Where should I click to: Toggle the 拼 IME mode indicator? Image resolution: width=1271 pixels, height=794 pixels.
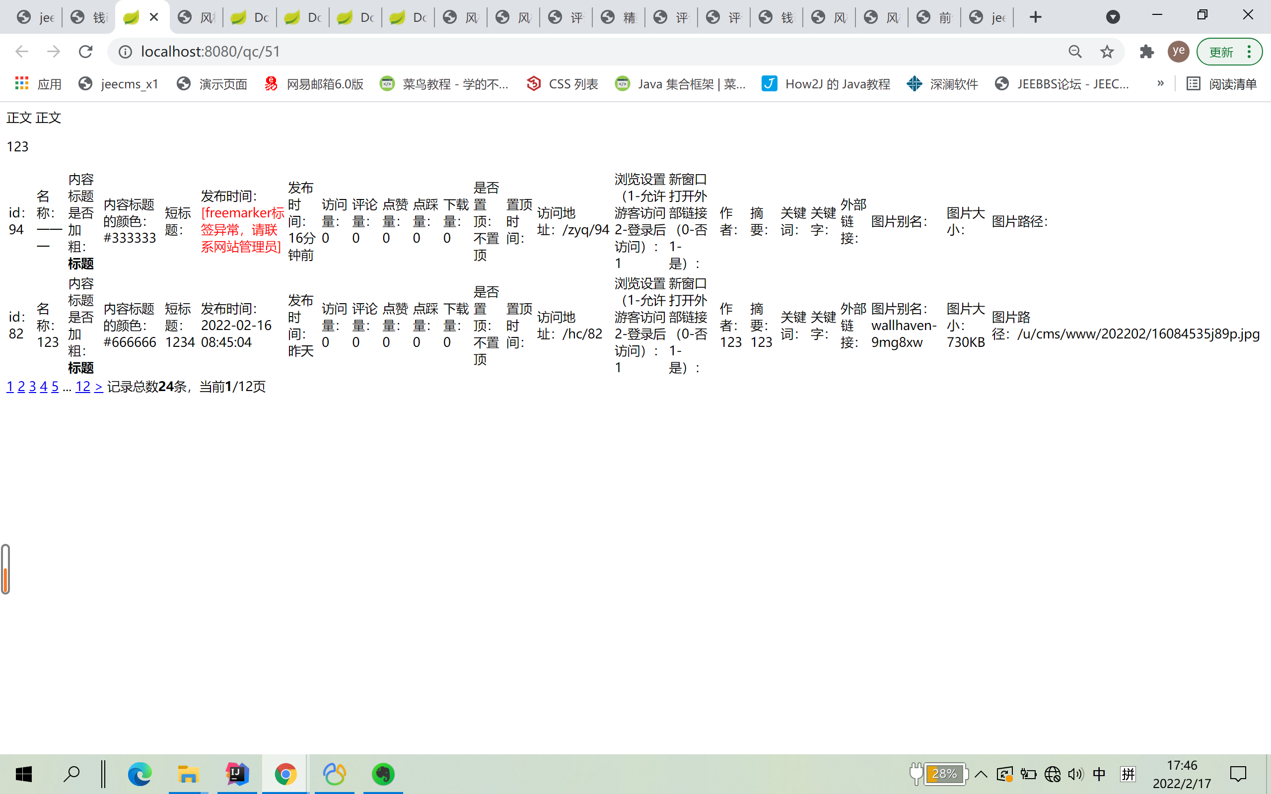(1128, 774)
